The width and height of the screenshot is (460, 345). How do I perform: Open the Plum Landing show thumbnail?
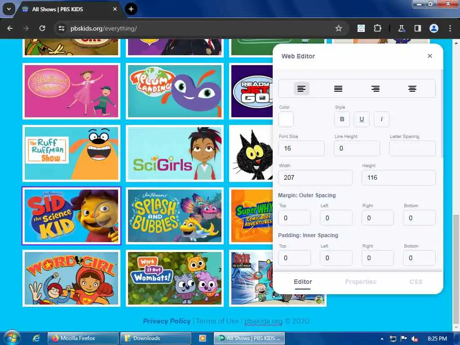pos(175,91)
